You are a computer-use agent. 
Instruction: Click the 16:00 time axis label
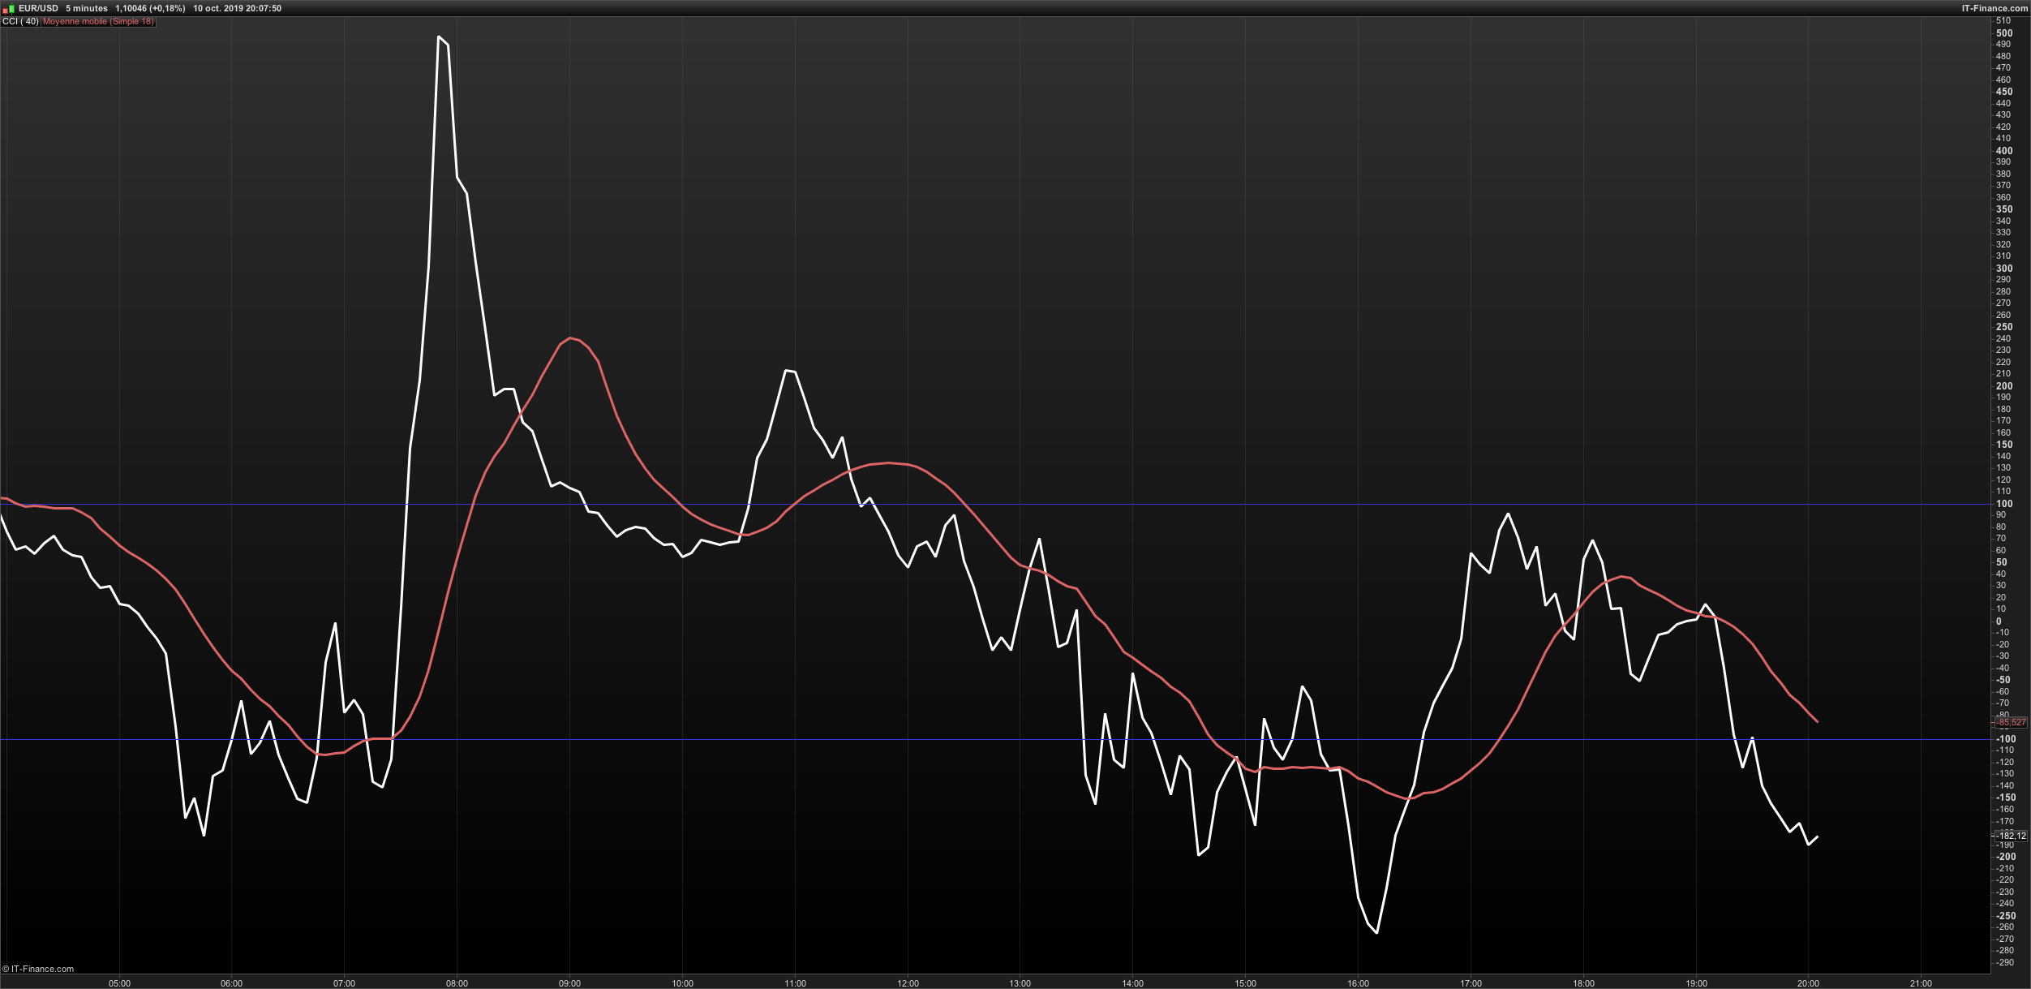(1359, 983)
